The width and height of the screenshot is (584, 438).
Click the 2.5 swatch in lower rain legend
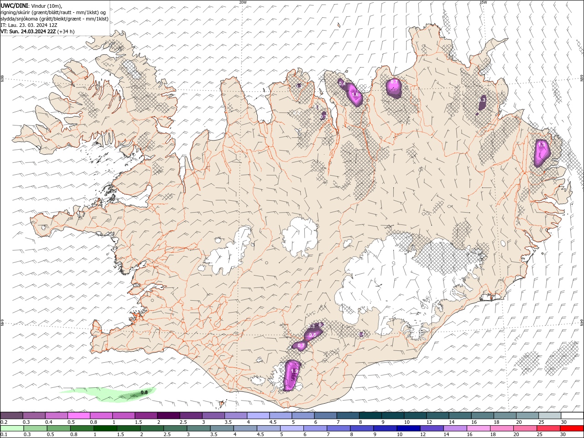175,428
